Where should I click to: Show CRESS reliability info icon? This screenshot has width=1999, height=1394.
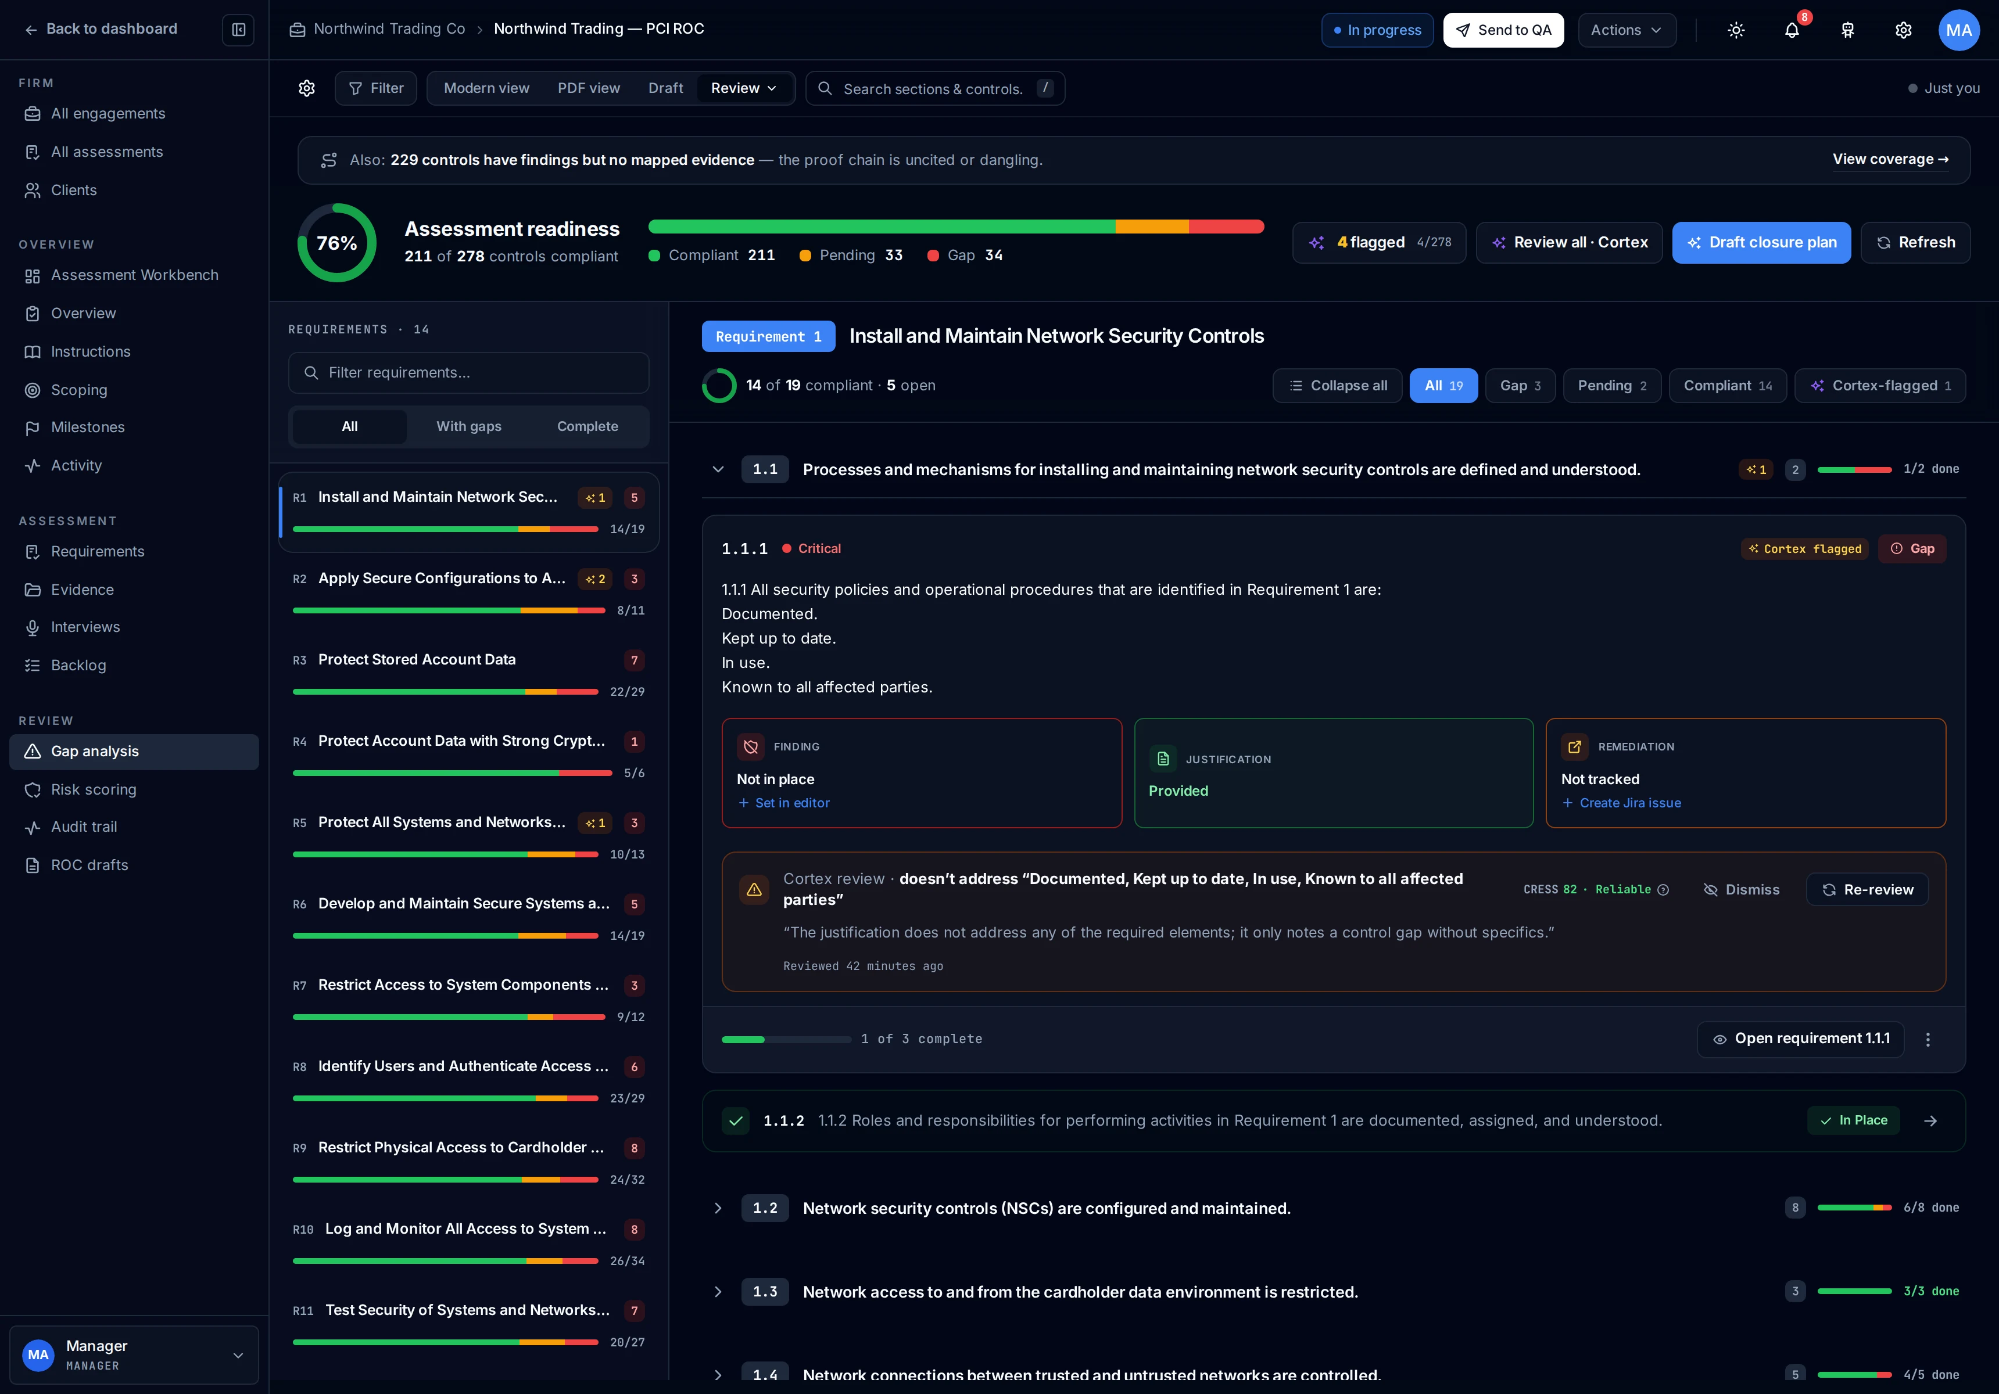click(x=1663, y=889)
